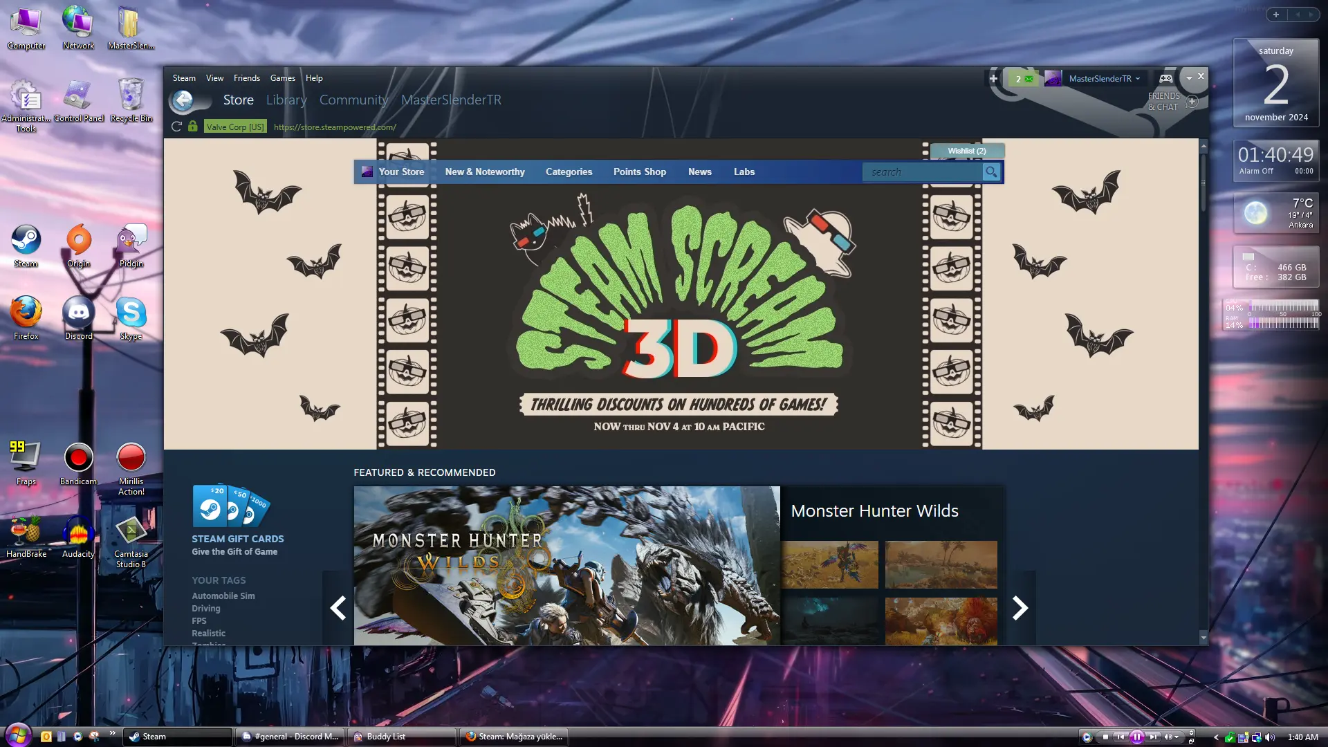The height and width of the screenshot is (747, 1328).
Task: Open the Skype desktop shortcut
Action: (131, 319)
